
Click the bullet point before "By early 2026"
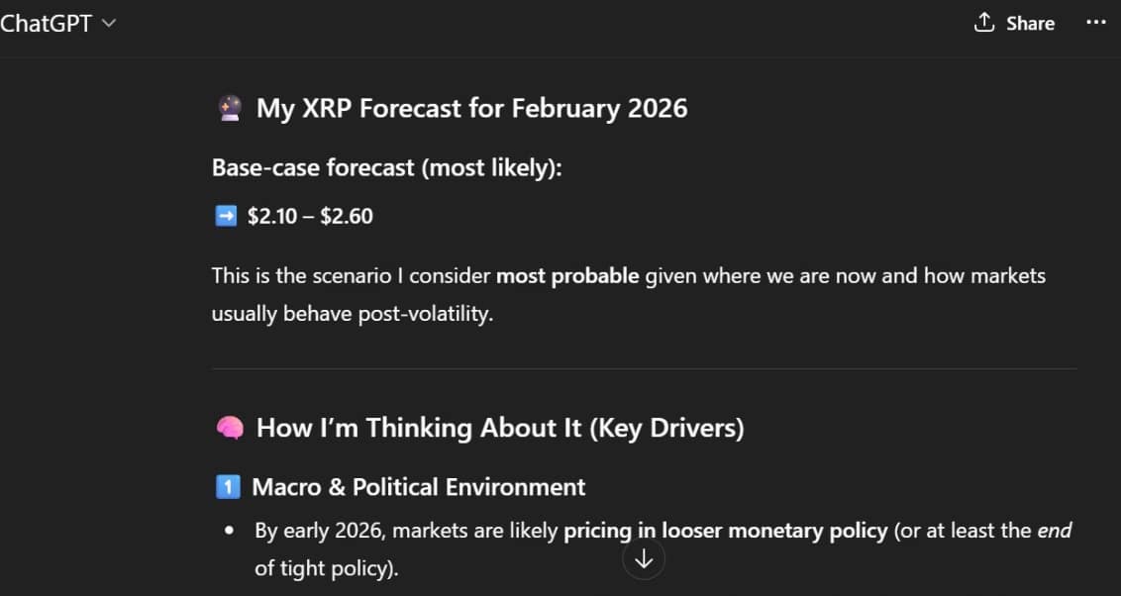tap(229, 531)
